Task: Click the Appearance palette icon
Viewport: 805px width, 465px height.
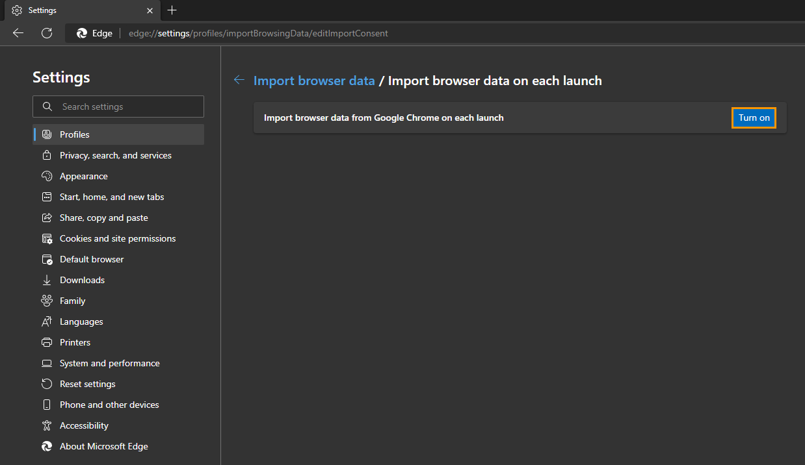Action: pyautogui.click(x=47, y=176)
